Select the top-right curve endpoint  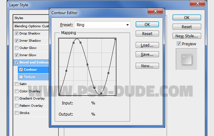click(x=115, y=39)
